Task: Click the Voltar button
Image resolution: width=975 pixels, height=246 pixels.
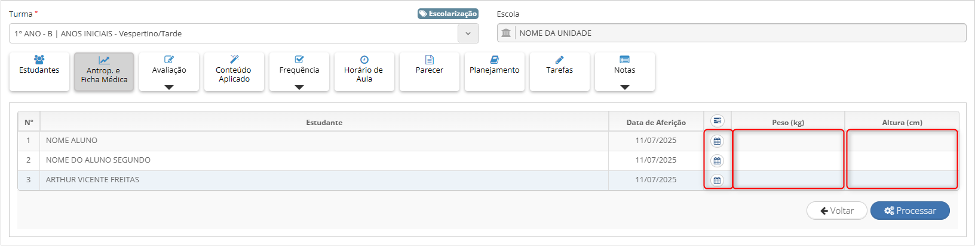Action: point(836,211)
